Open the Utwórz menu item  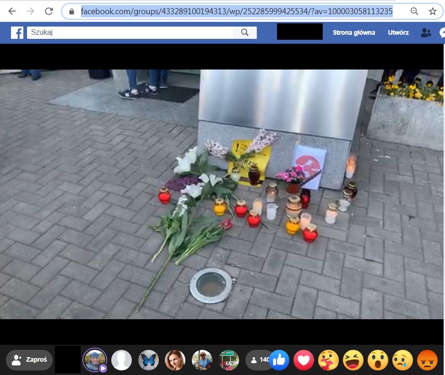coord(398,32)
